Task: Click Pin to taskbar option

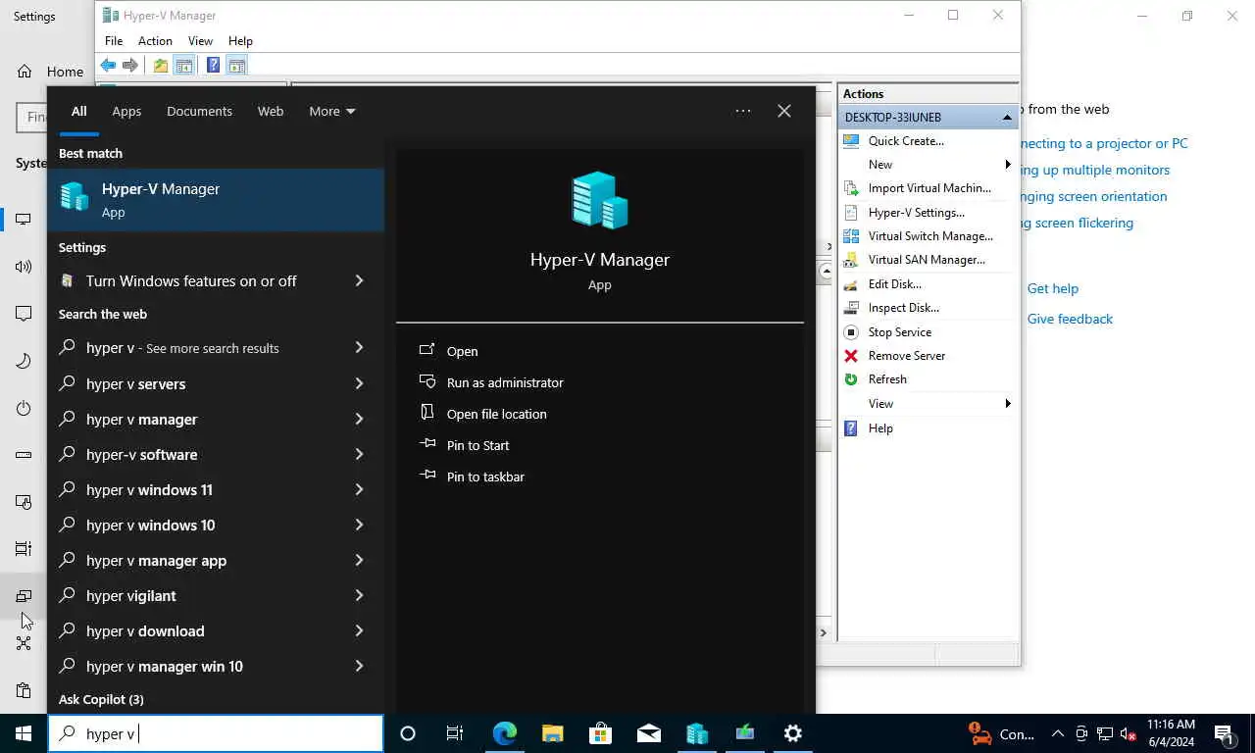Action: [485, 477]
